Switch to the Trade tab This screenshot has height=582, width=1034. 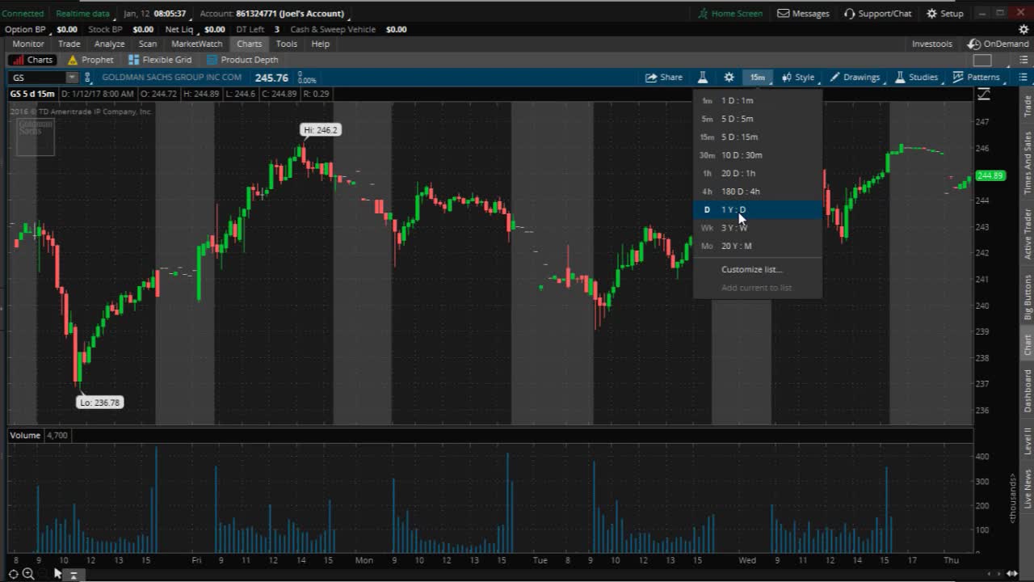pyautogui.click(x=69, y=44)
